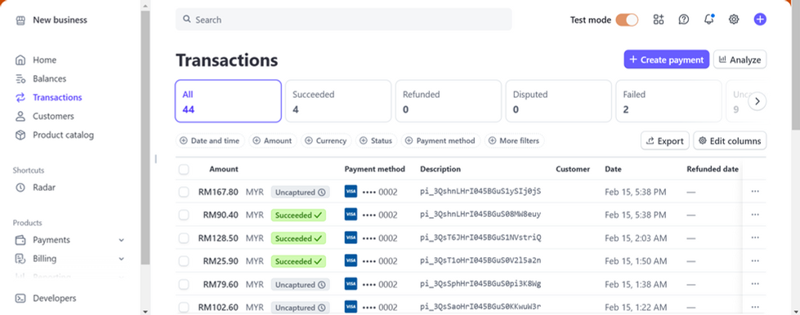Open the Amount filter
Viewport: 800px width, 315px height.
coord(273,140)
